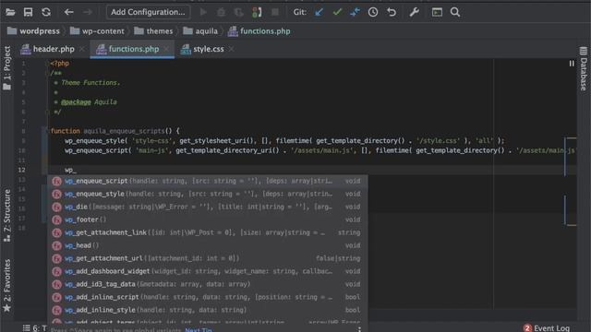Open the terminal window icon
591x332 pixels.
pyautogui.click(x=437, y=12)
